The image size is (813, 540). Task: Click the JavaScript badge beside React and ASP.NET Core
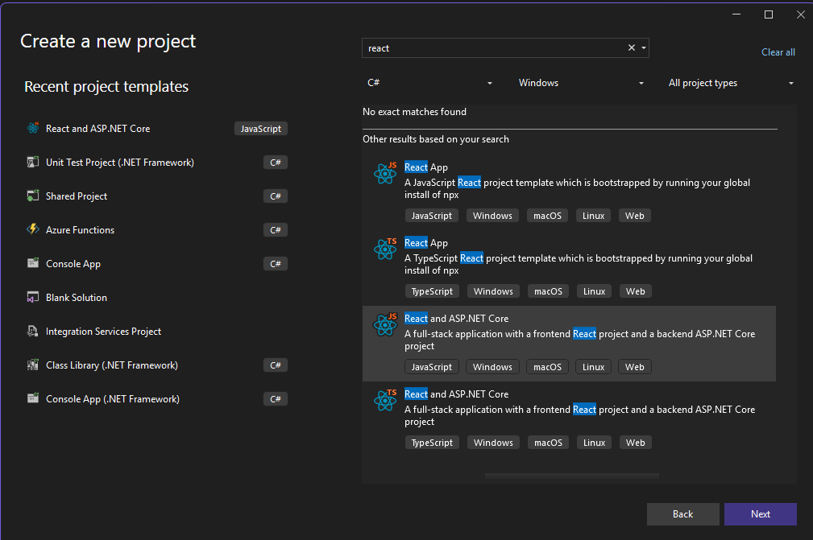(x=261, y=129)
